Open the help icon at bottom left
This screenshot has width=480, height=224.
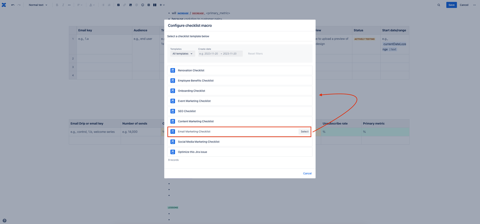[x=4, y=221]
